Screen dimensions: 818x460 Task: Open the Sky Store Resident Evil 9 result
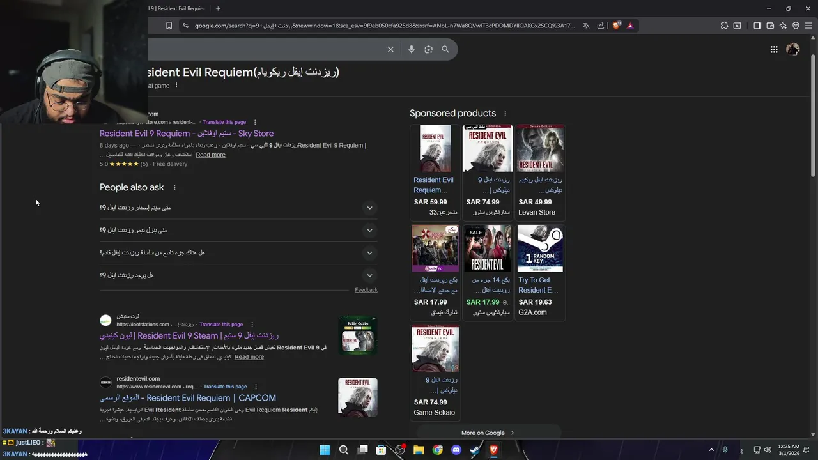(x=187, y=134)
